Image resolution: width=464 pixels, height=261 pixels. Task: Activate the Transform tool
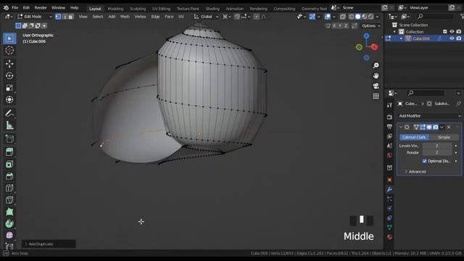pos(9,100)
